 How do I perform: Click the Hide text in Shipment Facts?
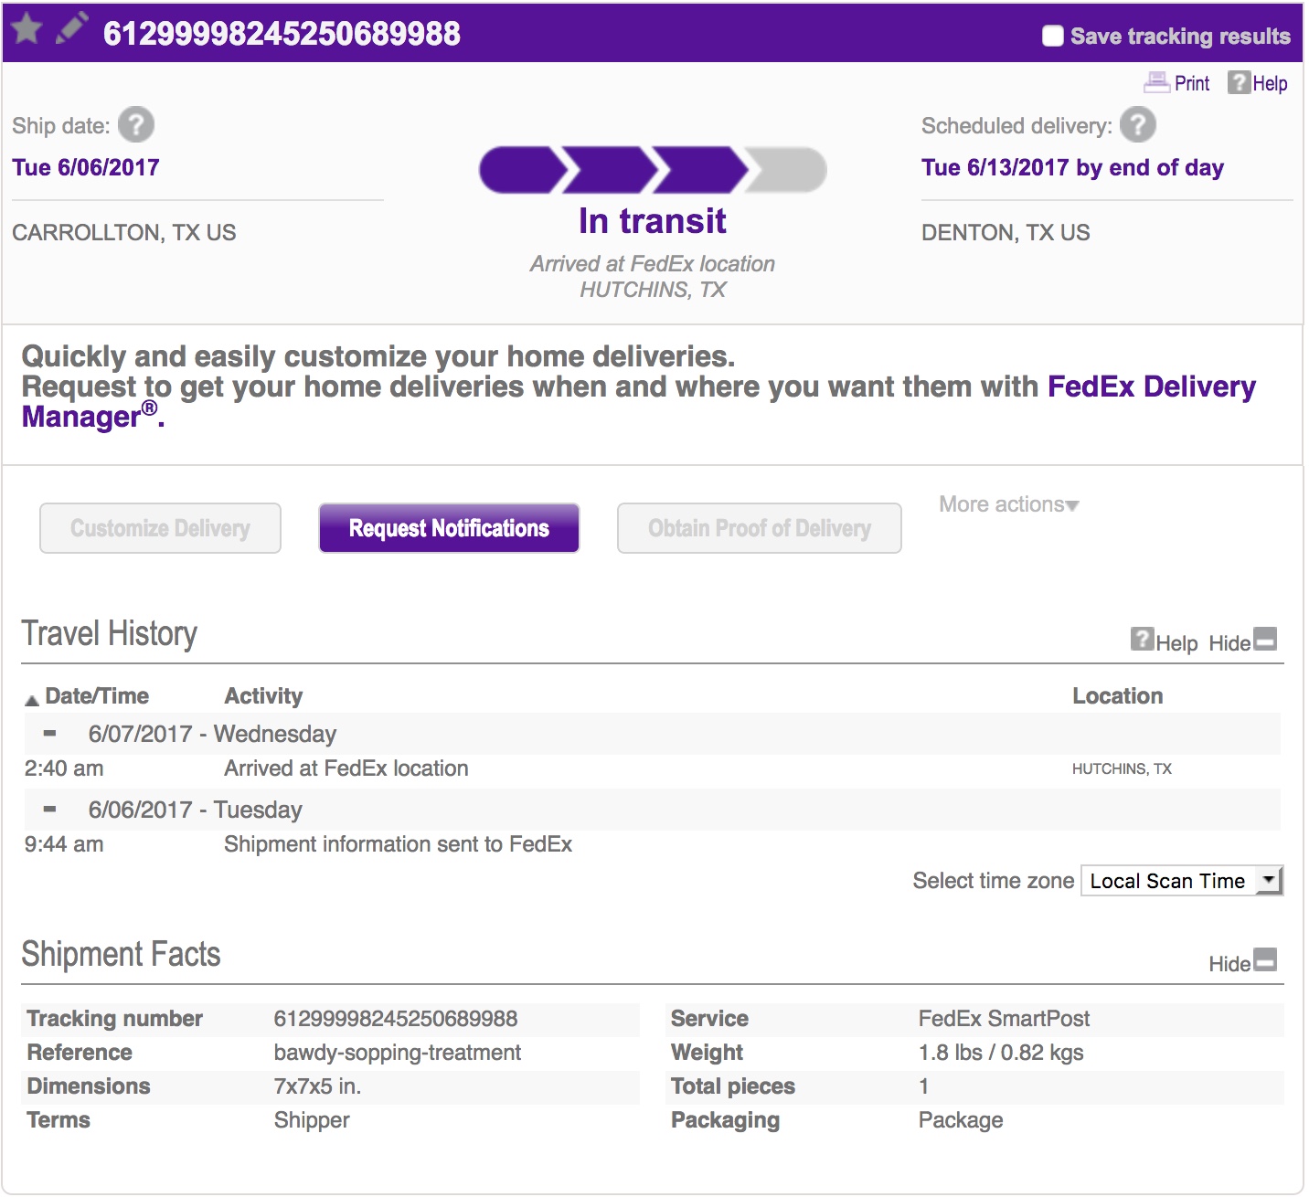(1229, 964)
